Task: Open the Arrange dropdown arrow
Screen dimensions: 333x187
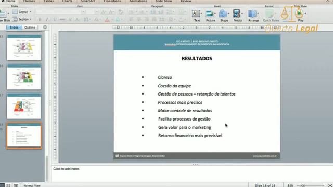Action: point(258,14)
